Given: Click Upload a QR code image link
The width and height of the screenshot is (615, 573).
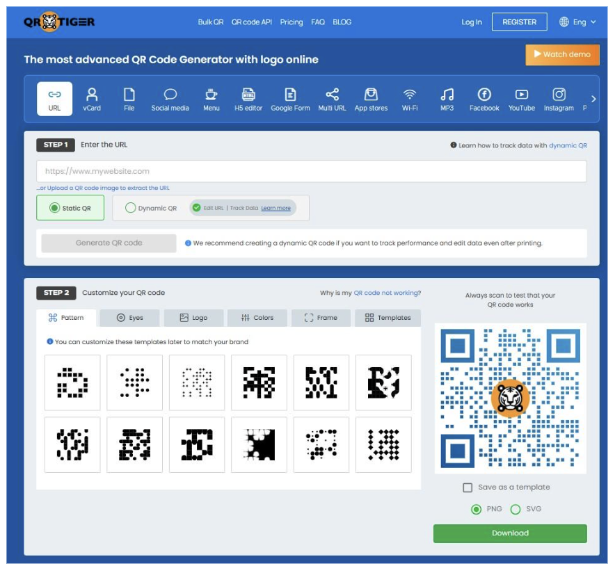Looking at the screenshot, I should pos(104,188).
